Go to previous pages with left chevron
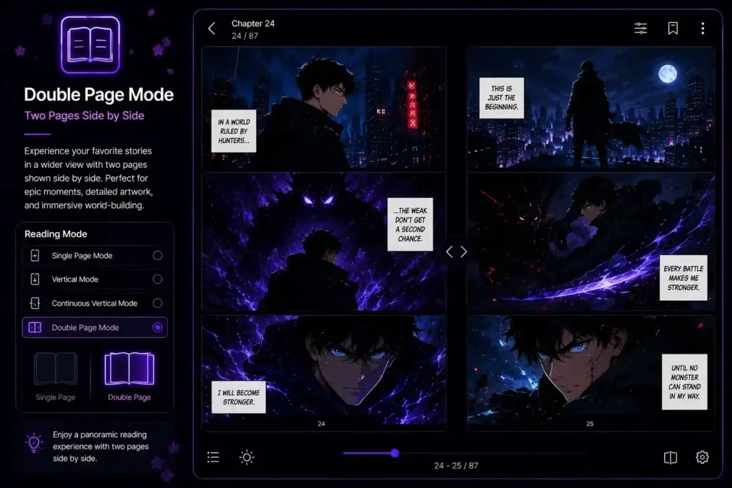Viewport: 732px width, 488px height. pyautogui.click(x=449, y=252)
